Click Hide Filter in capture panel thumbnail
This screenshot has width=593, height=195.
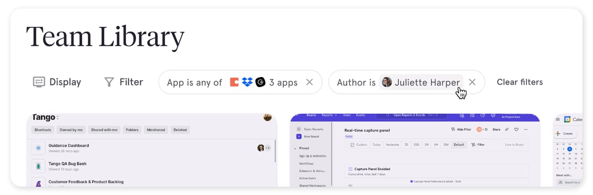(x=461, y=130)
